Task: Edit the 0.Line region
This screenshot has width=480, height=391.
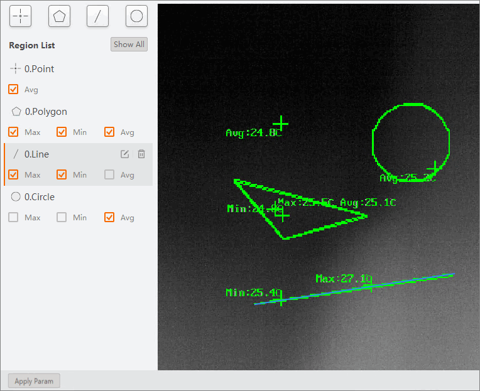Action: [x=125, y=154]
